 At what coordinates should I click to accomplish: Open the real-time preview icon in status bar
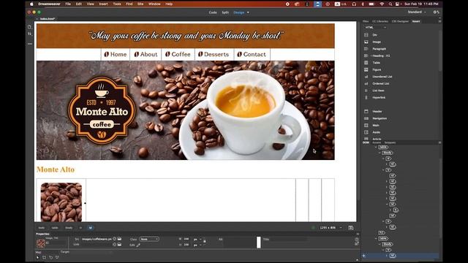pyautogui.click(x=351, y=227)
